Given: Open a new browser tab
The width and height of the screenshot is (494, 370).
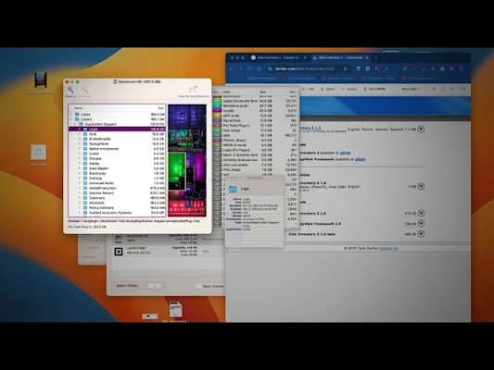Looking at the screenshot, I should pyautogui.click(x=376, y=57).
